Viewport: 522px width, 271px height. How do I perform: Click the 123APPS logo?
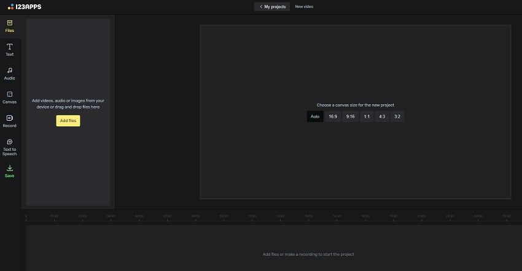tap(25, 7)
